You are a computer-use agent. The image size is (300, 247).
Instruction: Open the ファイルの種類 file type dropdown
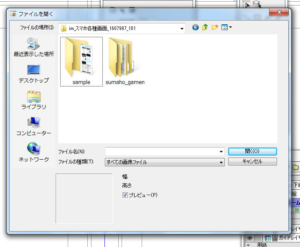(x=165, y=162)
